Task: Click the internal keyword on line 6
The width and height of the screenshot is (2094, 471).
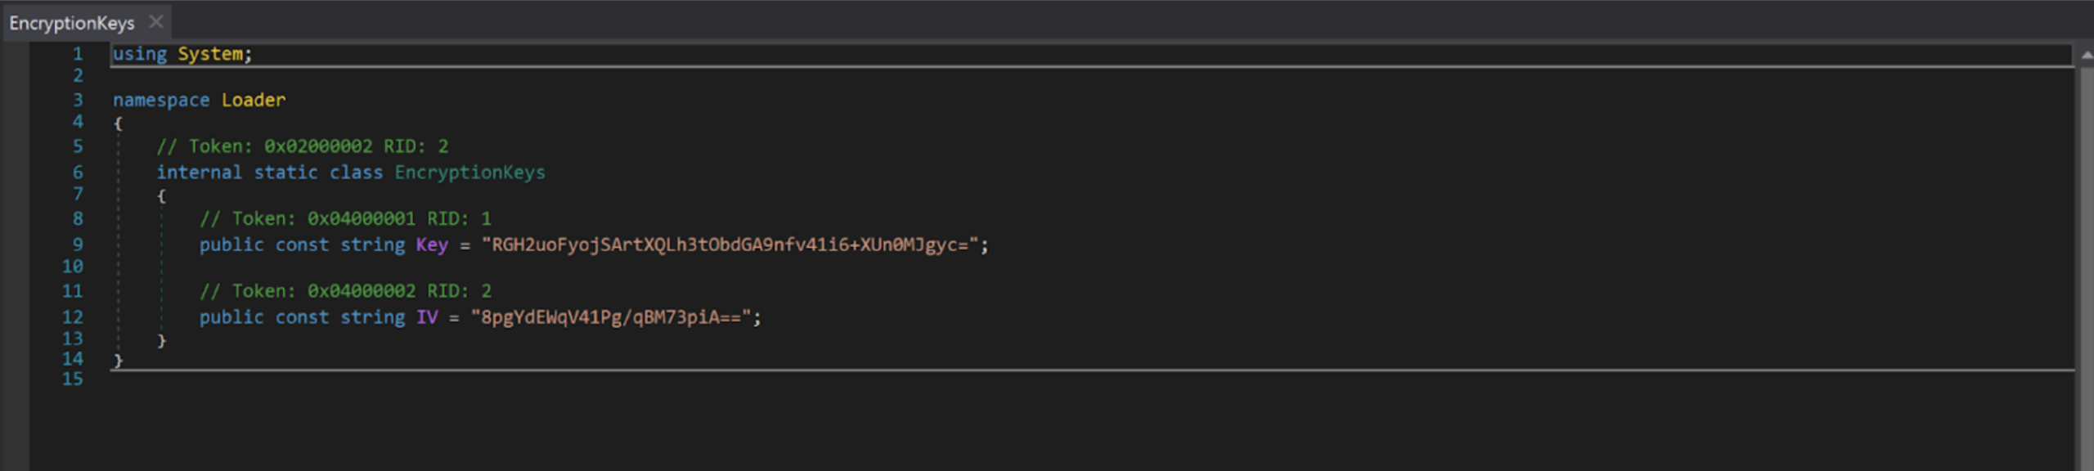Action: (199, 173)
